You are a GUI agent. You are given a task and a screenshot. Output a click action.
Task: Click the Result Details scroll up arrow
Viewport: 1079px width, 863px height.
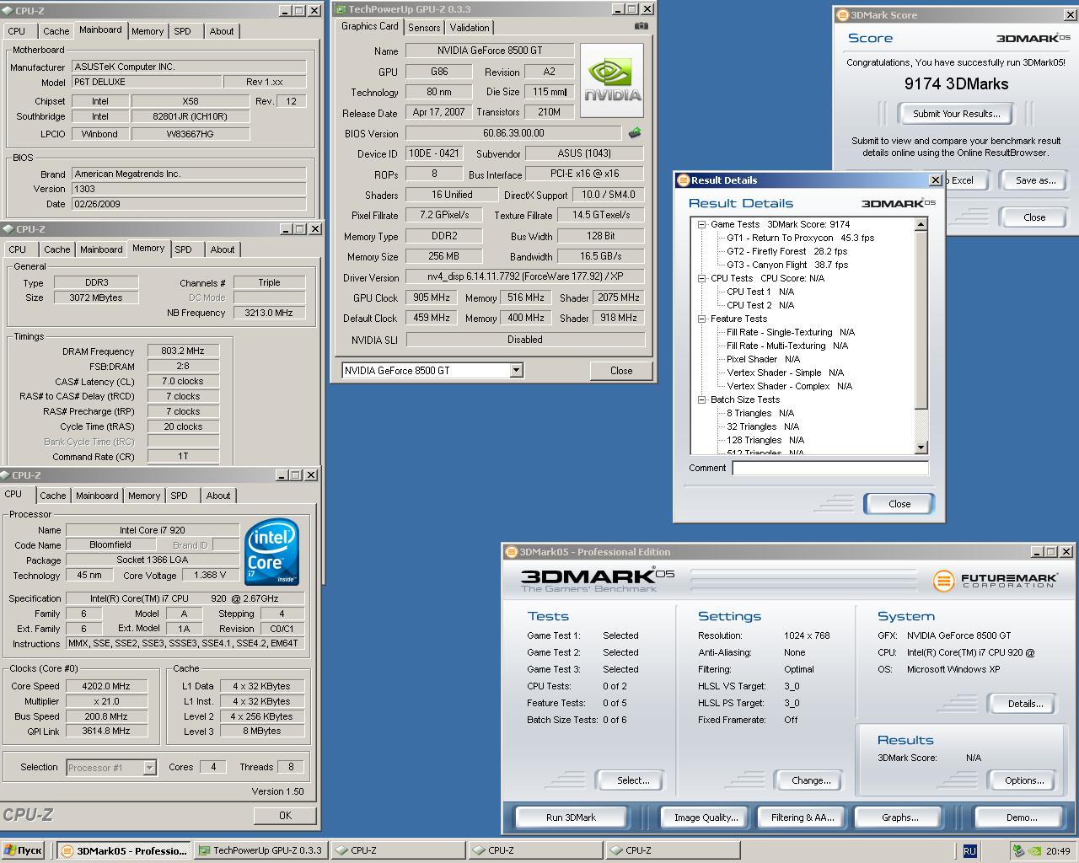pos(921,224)
